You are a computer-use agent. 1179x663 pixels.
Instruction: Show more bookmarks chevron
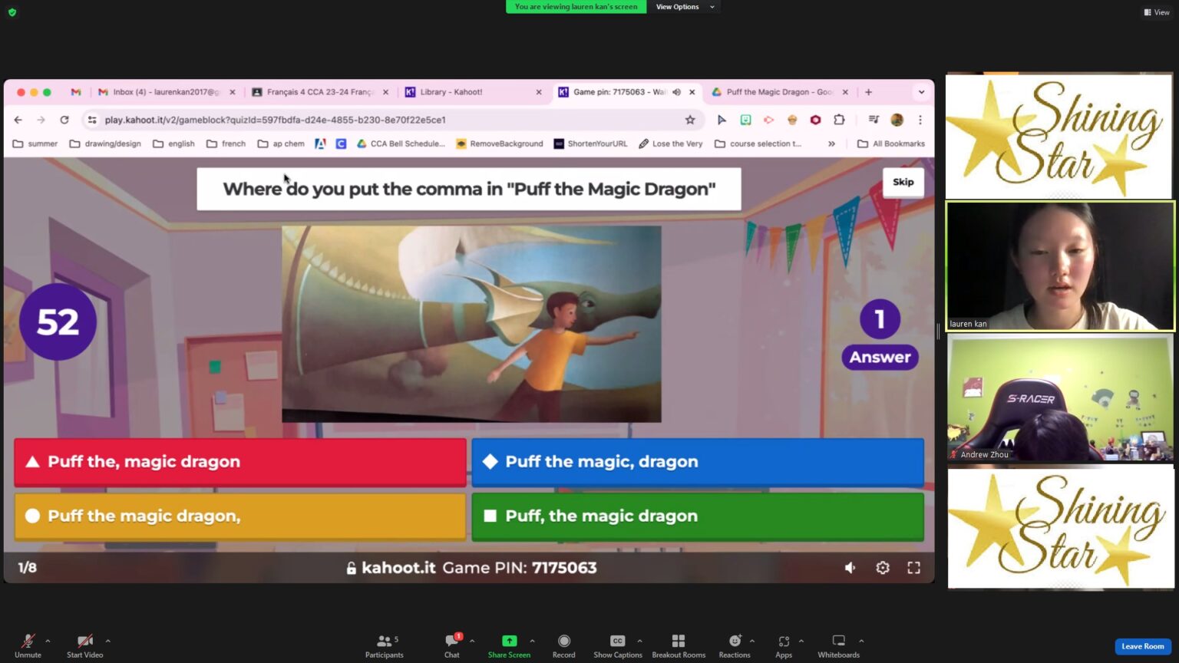[831, 143]
